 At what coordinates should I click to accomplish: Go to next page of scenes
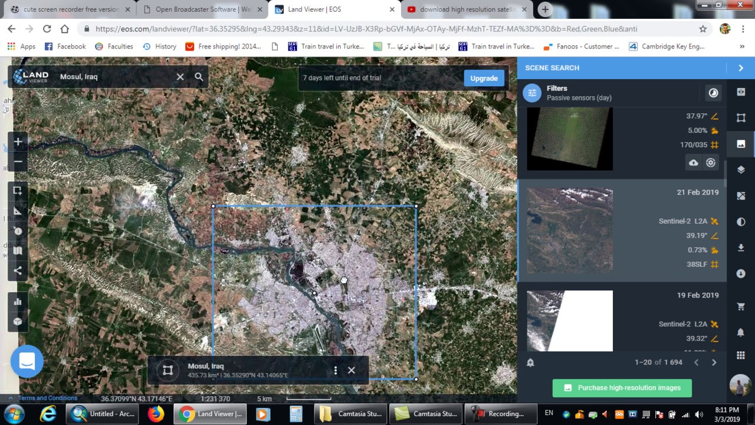[714, 362]
